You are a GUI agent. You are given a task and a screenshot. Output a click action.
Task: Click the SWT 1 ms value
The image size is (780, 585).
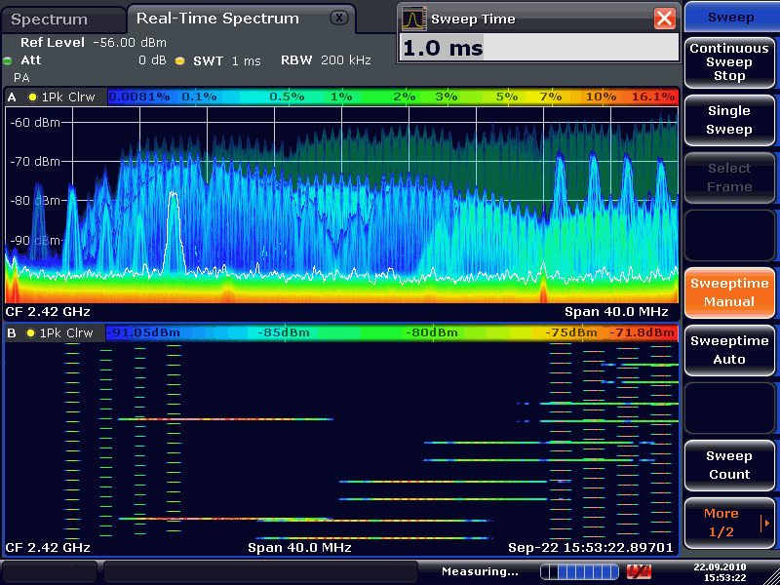[247, 61]
